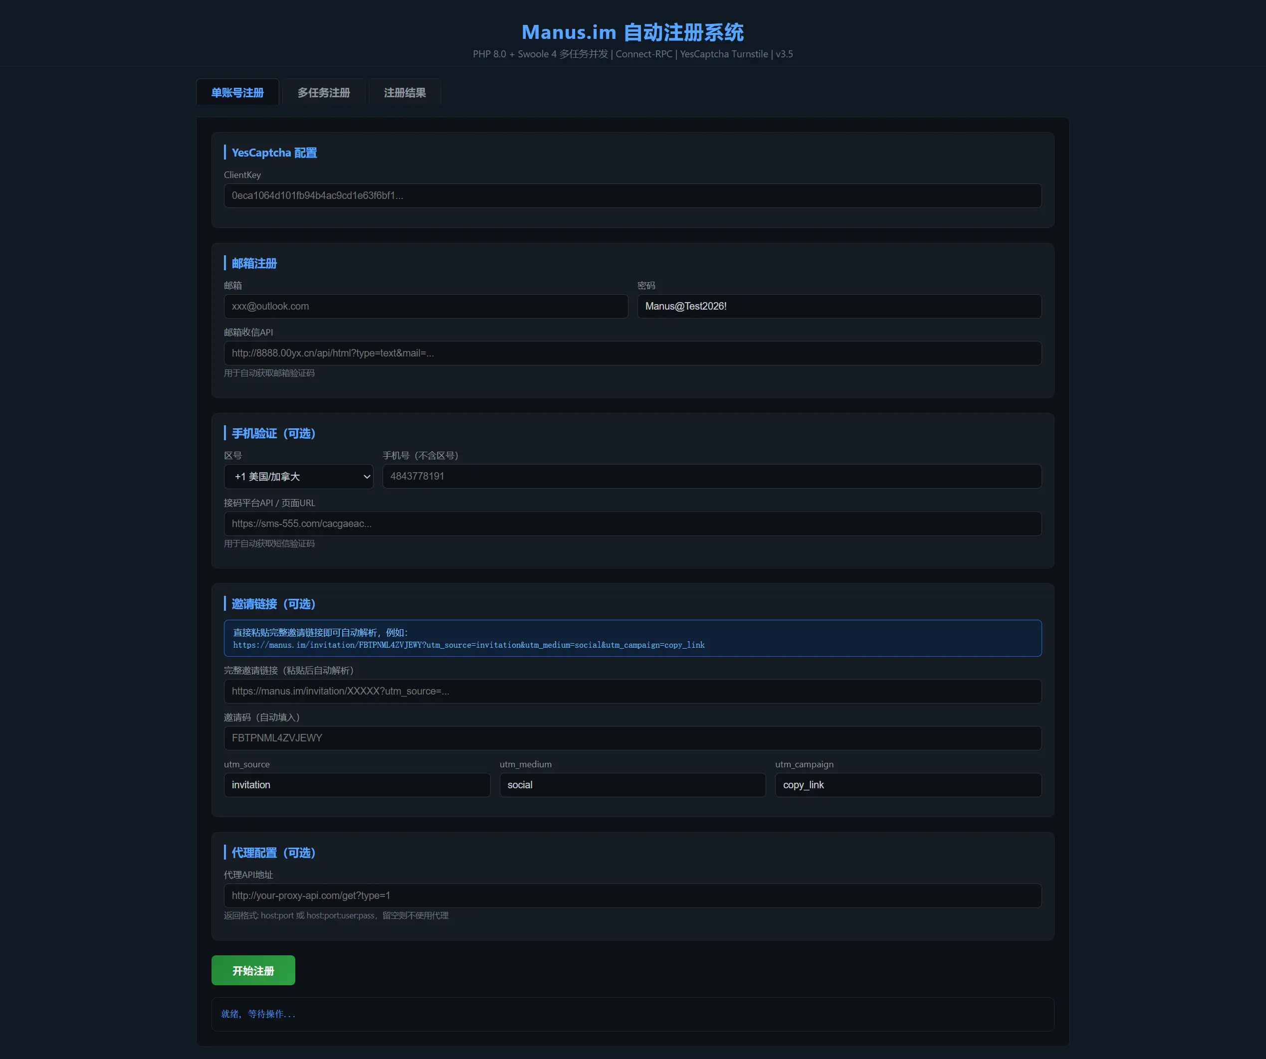
Task: Click the 代理API地址 proxy input
Action: pos(632,895)
